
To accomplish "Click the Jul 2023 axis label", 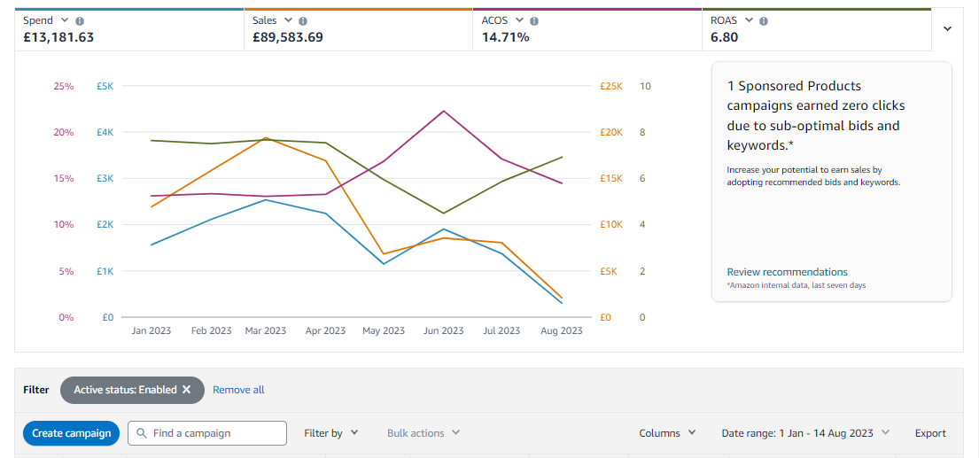I will [x=501, y=330].
